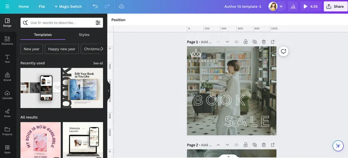Switch to the Styles tab
Viewport: 348px width, 158px height.
84,35
